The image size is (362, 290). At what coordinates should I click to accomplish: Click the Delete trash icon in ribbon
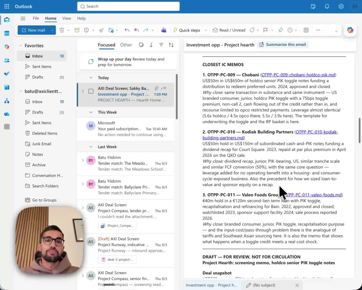click(61, 30)
